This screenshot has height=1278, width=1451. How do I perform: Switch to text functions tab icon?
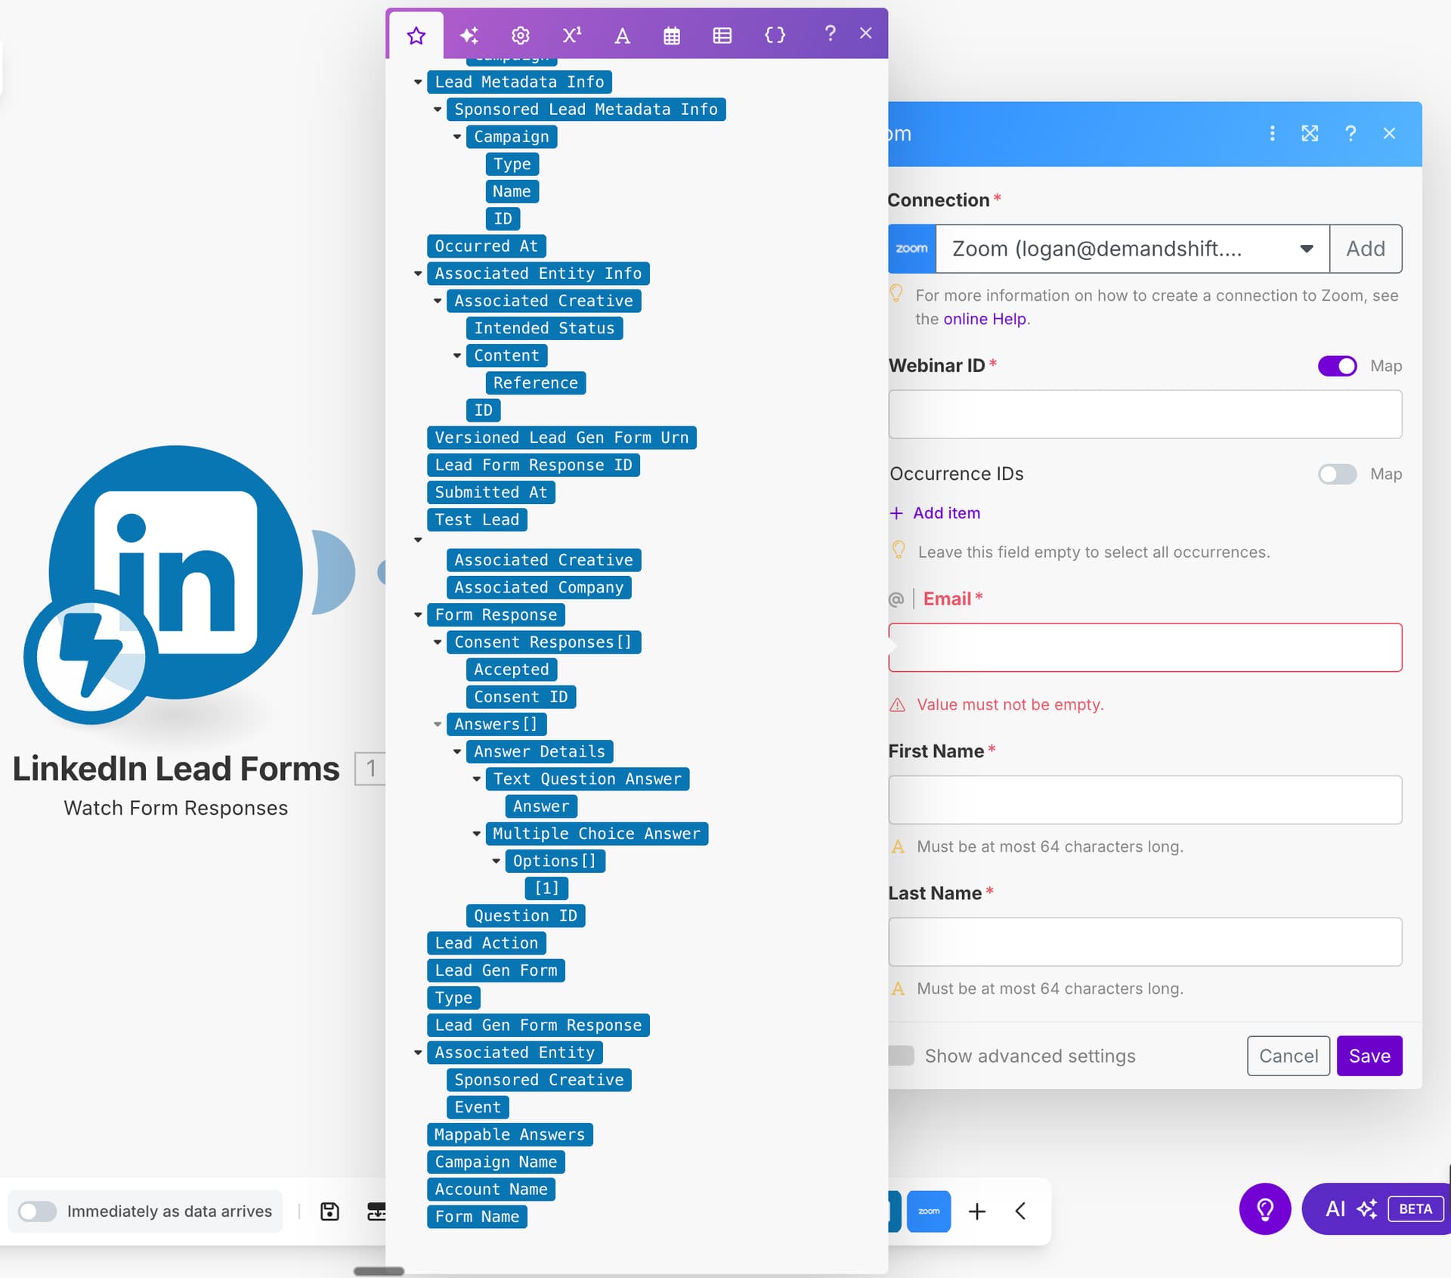(x=622, y=35)
